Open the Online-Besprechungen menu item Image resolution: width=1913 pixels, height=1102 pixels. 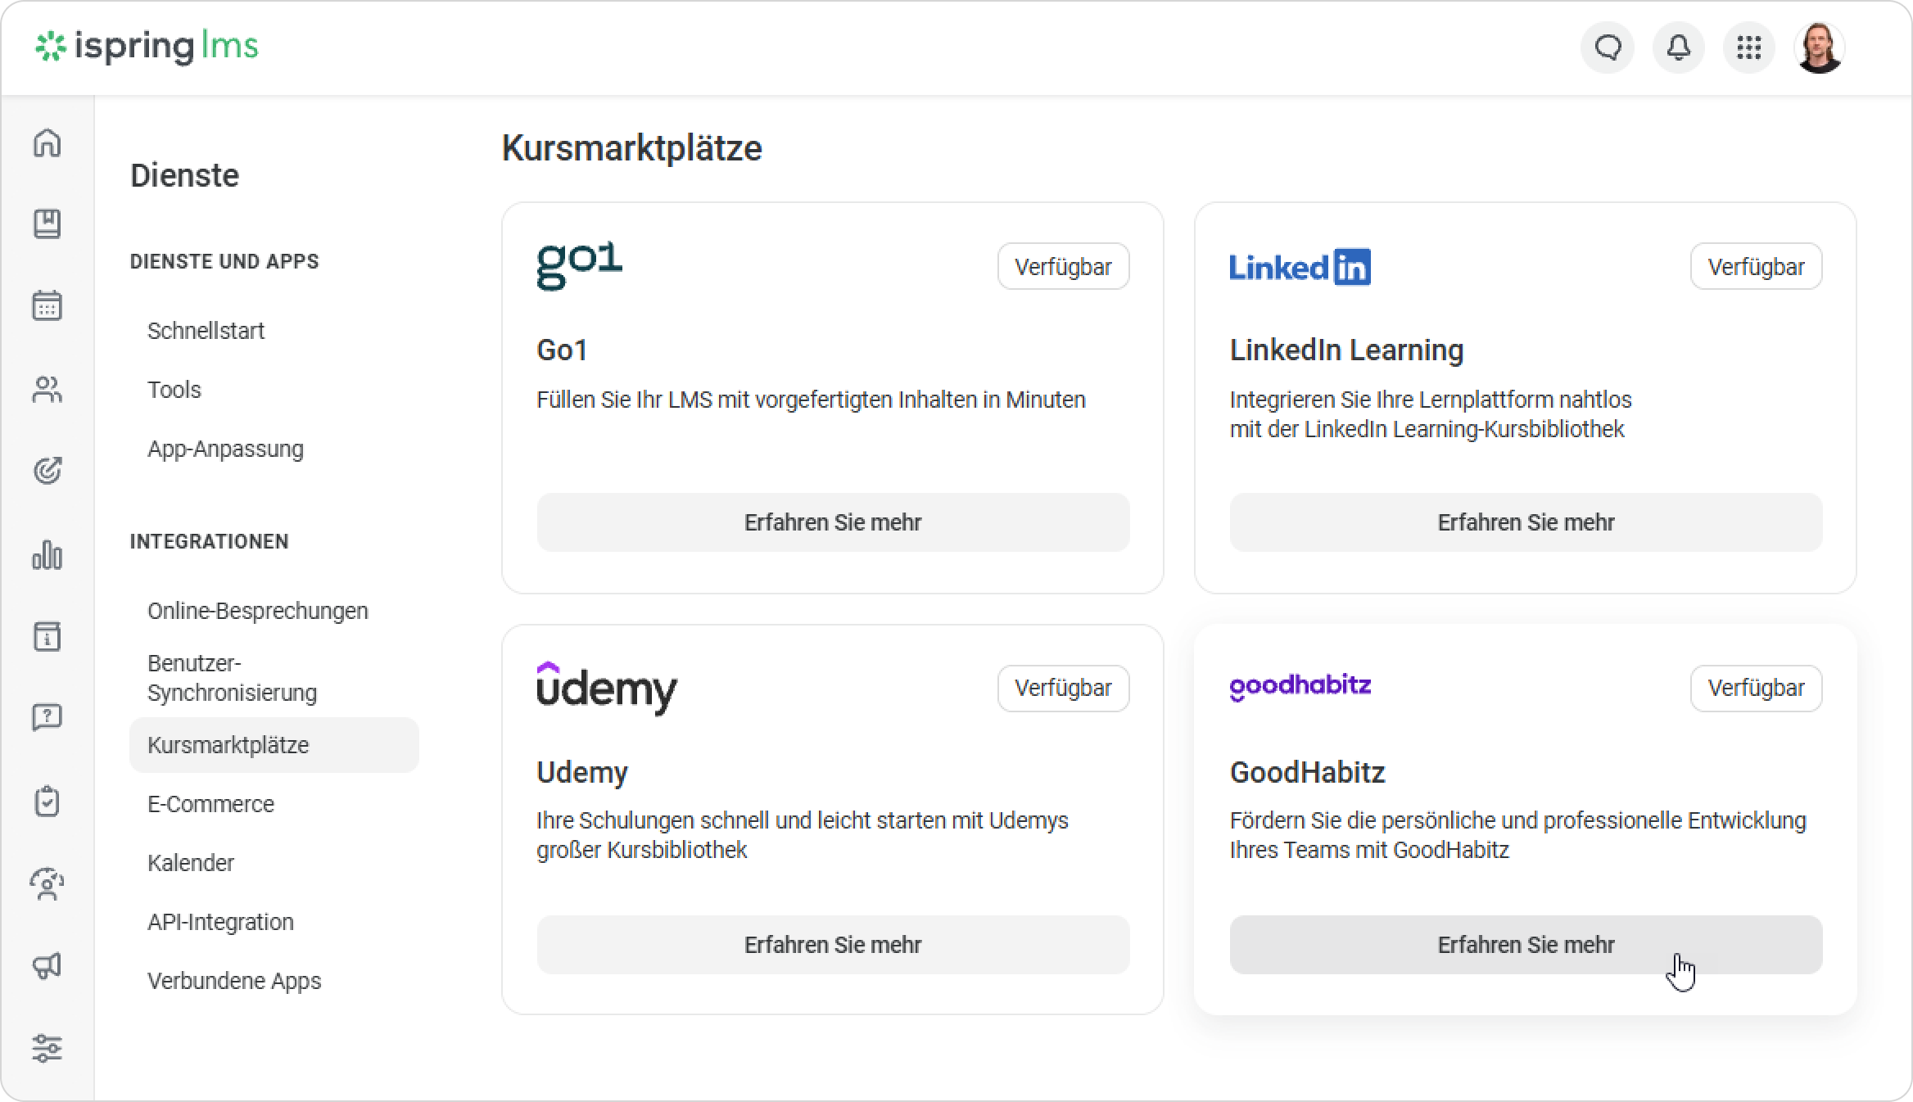257,611
